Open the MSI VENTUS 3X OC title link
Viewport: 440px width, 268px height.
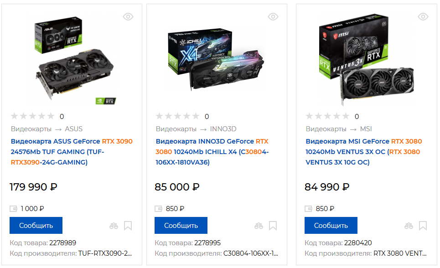tap(363, 152)
